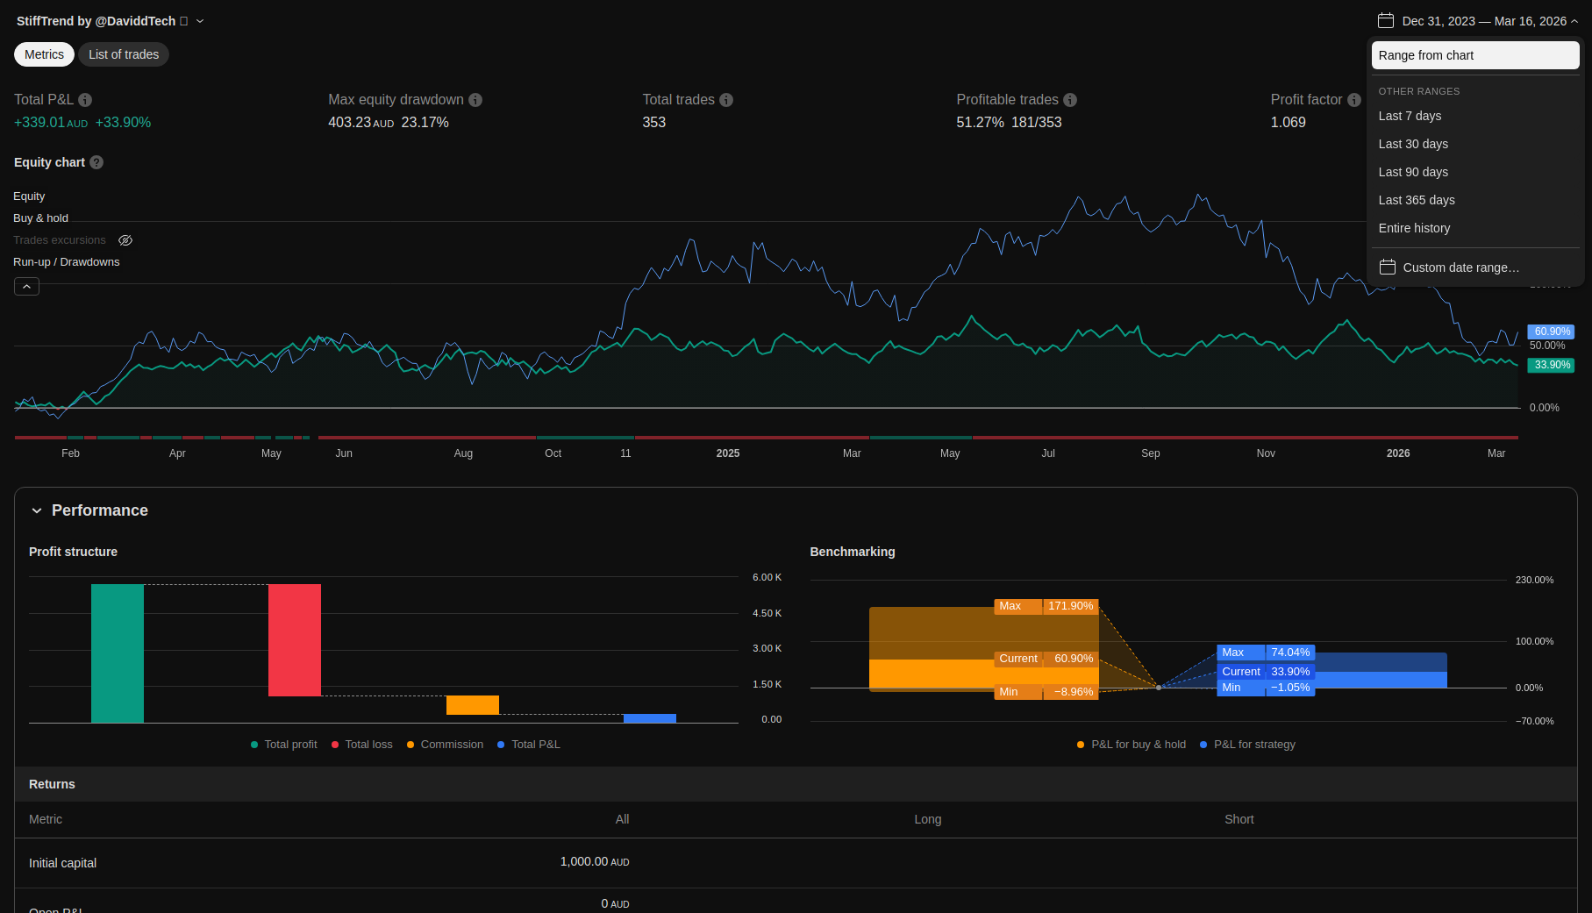Select Last 30 days range
Screen dimensions: 1592x913
click(x=1413, y=144)
